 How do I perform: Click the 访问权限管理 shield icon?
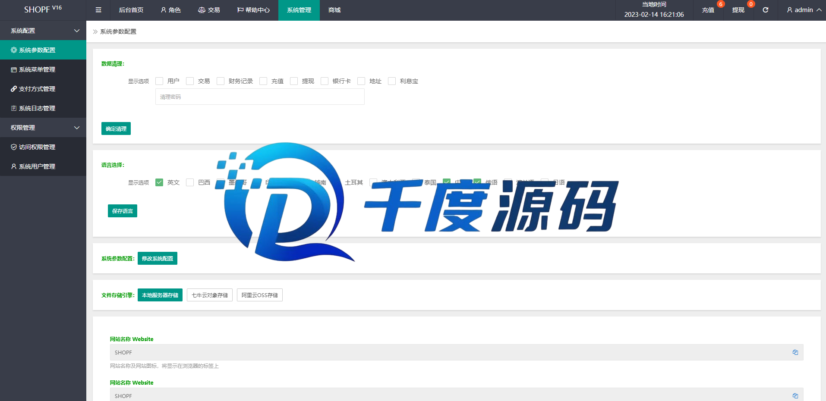[x=14, y=147]
